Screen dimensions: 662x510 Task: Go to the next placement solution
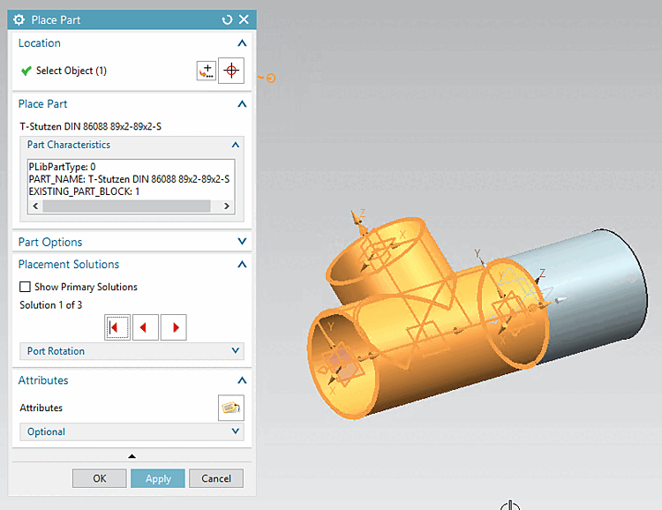pyautogui.click(x=174, y=327)
